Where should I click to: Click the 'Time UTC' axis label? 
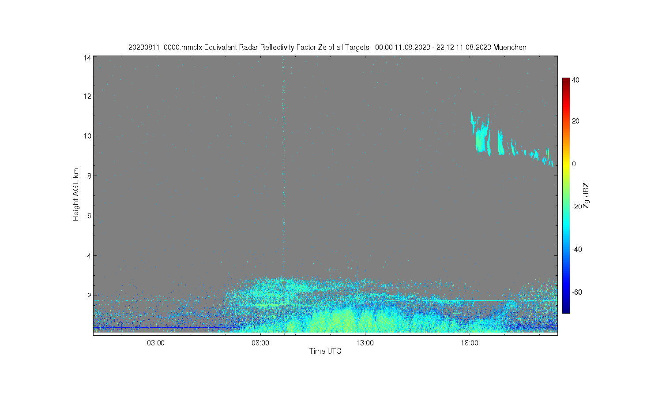coord(325,351)
